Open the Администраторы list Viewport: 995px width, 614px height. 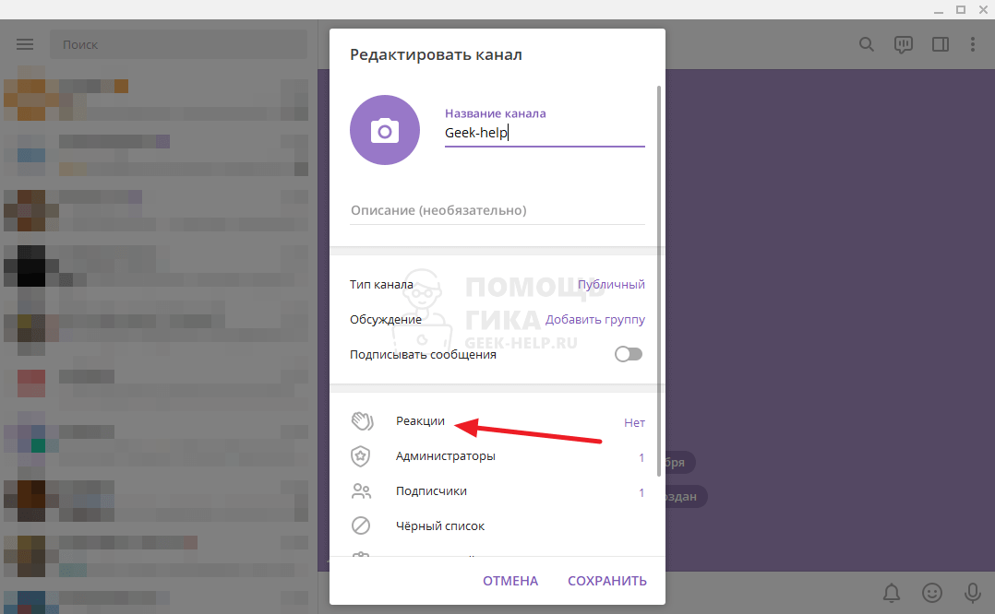click(x=445, y=456)
